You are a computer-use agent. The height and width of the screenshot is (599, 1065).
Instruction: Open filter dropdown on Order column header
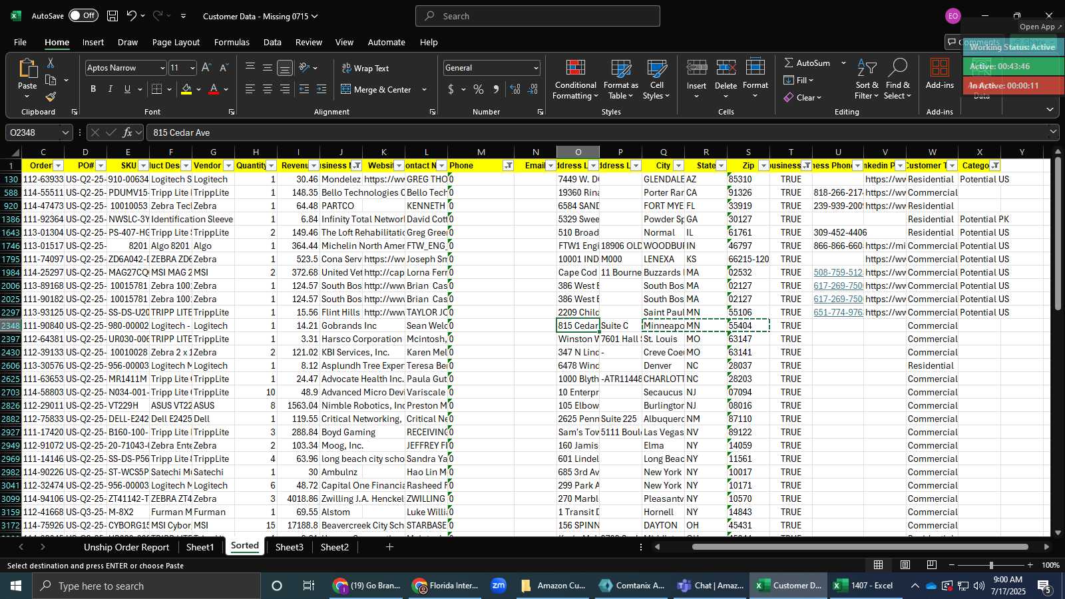pyautogui.click(x=58, y=166)
